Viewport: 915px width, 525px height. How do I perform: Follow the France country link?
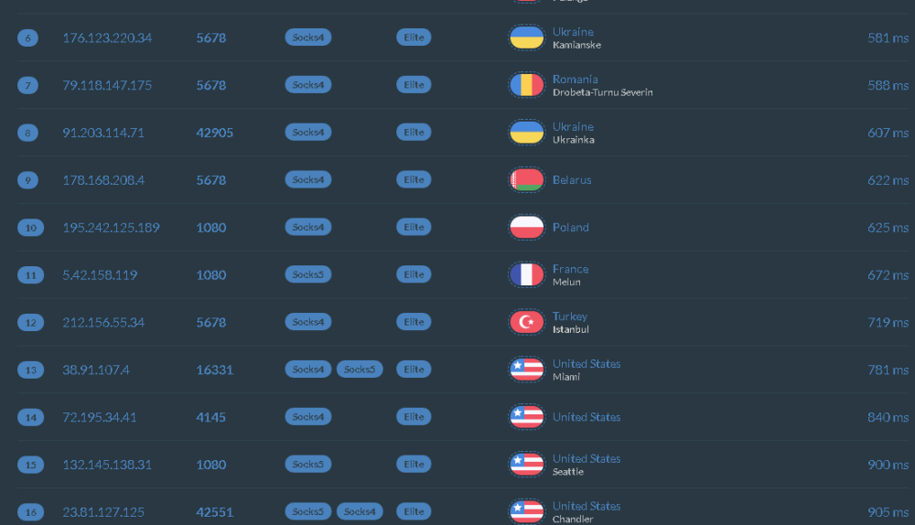tap(570, 269)
